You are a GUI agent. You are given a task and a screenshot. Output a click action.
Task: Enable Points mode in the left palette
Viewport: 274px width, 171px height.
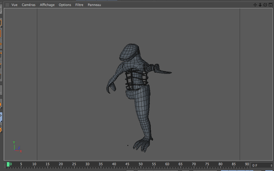click(x=1, y=55)
